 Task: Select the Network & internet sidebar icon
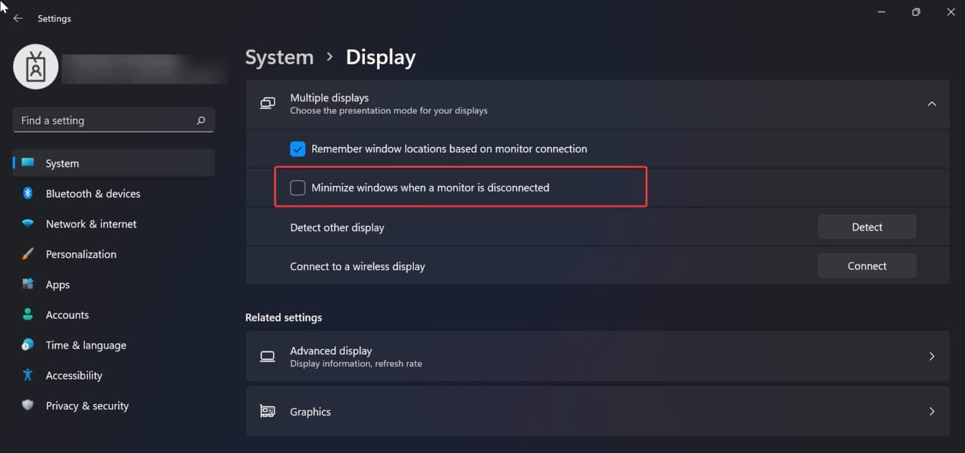click(x=28, y=224)
